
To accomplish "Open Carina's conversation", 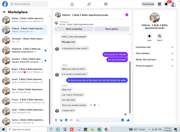I will 24,122.
